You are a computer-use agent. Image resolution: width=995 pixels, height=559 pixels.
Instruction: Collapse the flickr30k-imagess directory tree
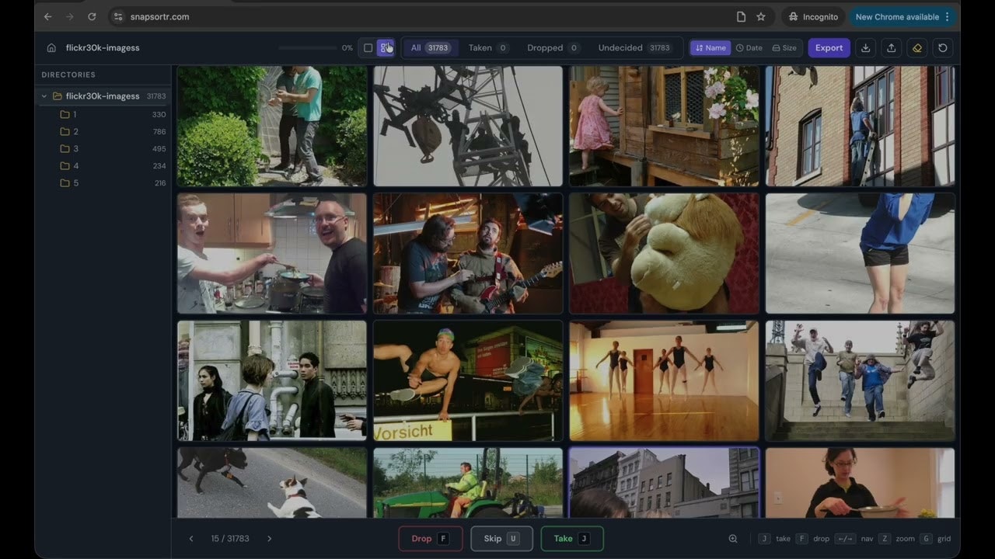pyautogui.click(x=44, y=95)
